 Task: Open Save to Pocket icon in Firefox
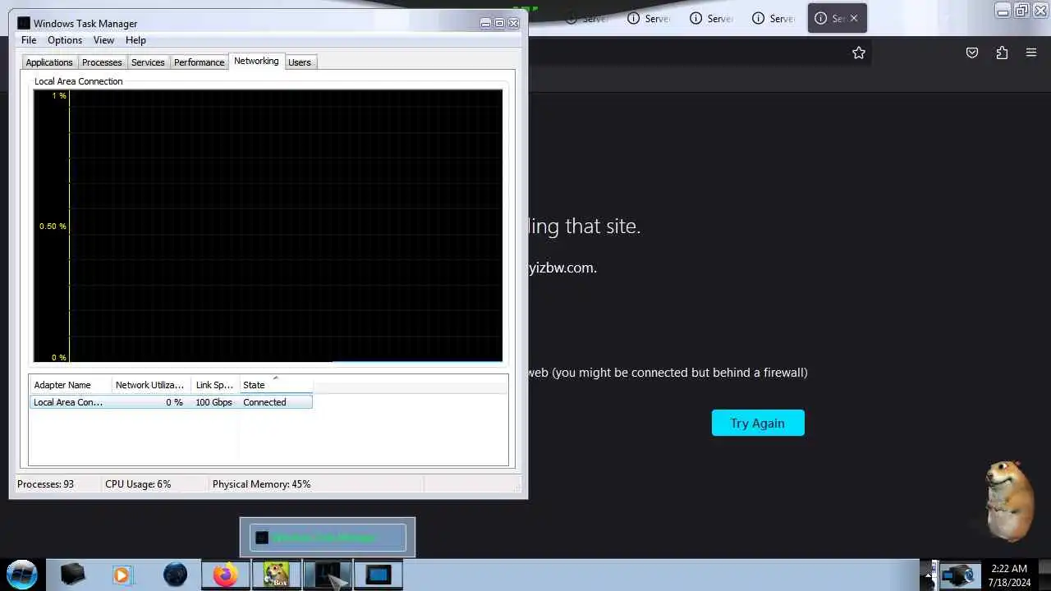coord(972,53)
